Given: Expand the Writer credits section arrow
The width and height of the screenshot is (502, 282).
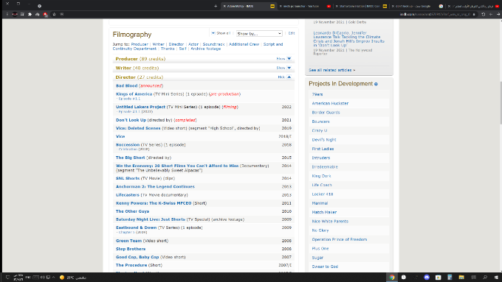Looking at the screenshot, I should coord(289,68).
